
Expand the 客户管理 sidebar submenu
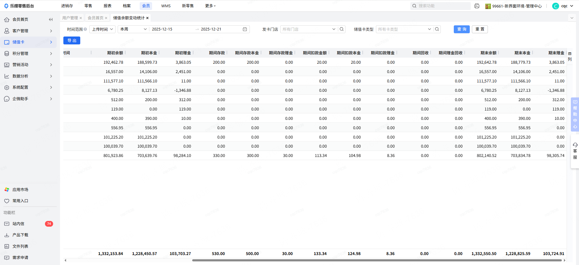pyautogui.click(x=51, y=31)
